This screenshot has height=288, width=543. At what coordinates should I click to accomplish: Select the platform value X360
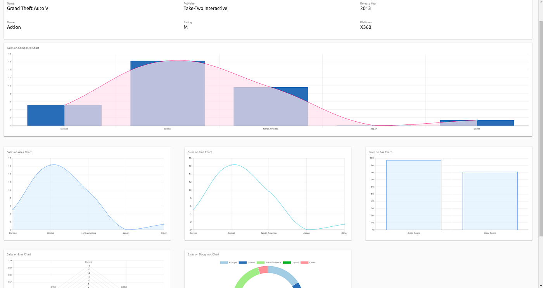click(x=366, y=27)
